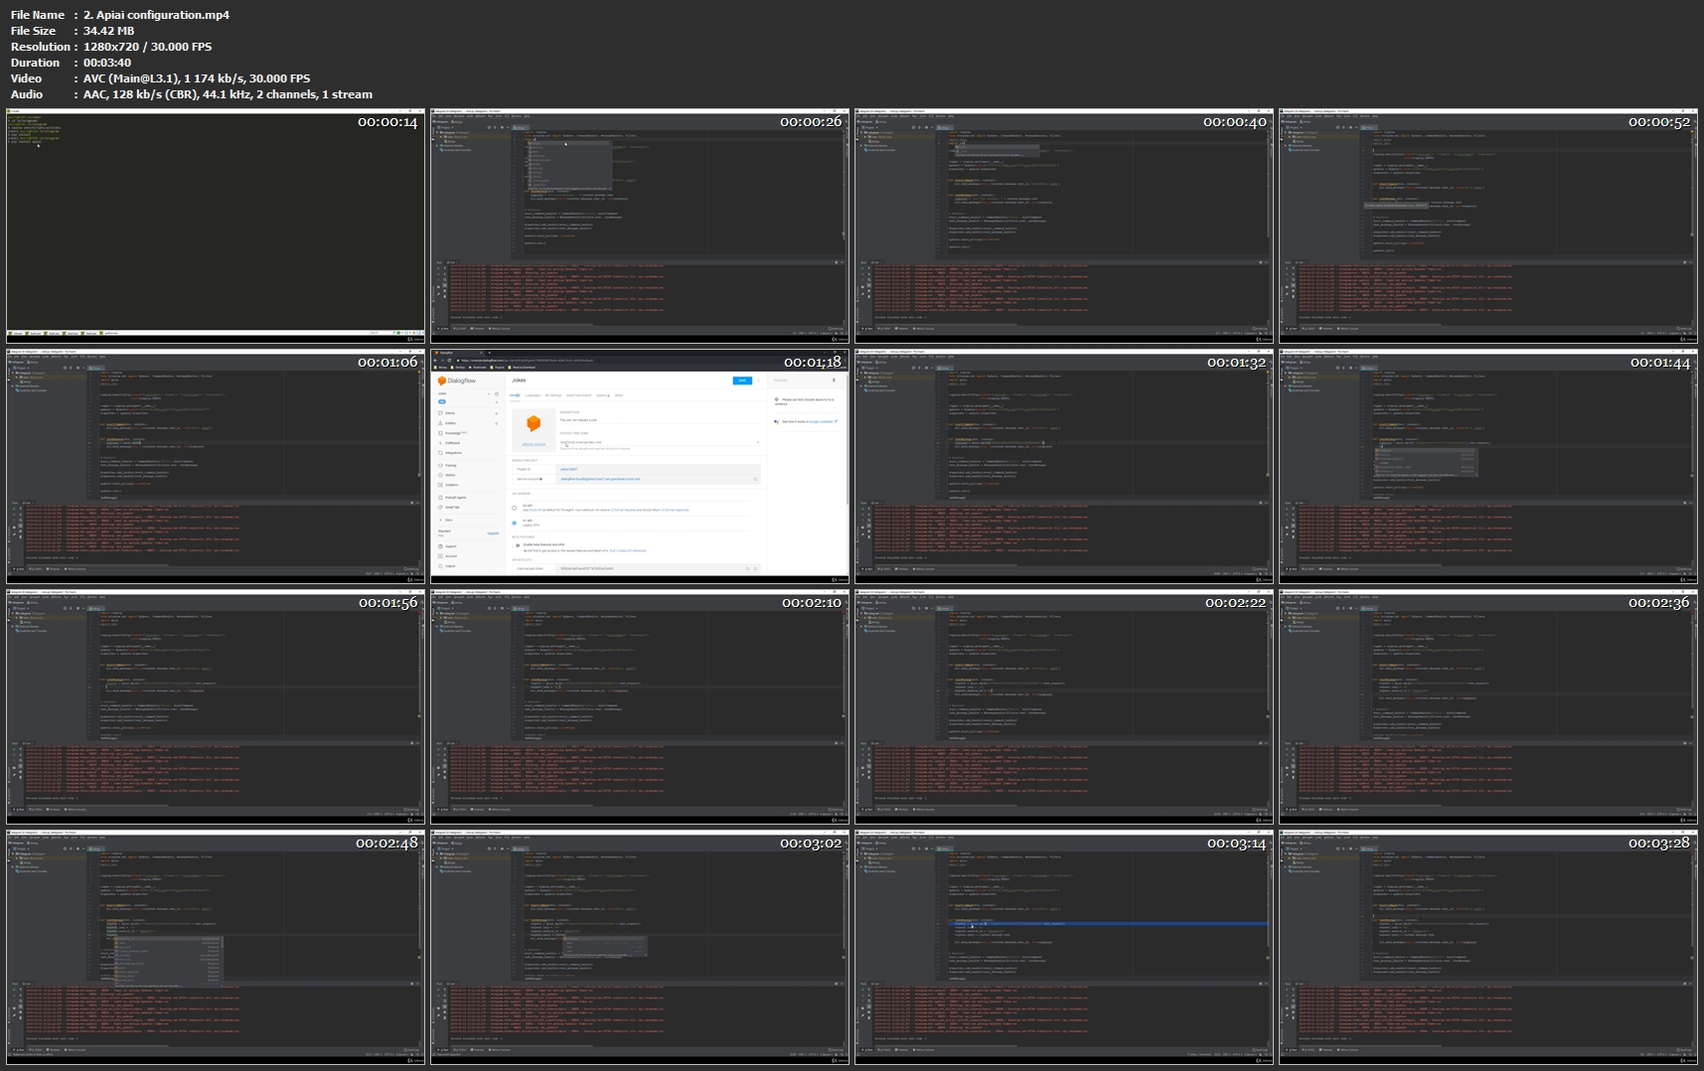Click the thumbnail at 00:01:32
Screen dimensions: 1704x1071
(1064, 466)
